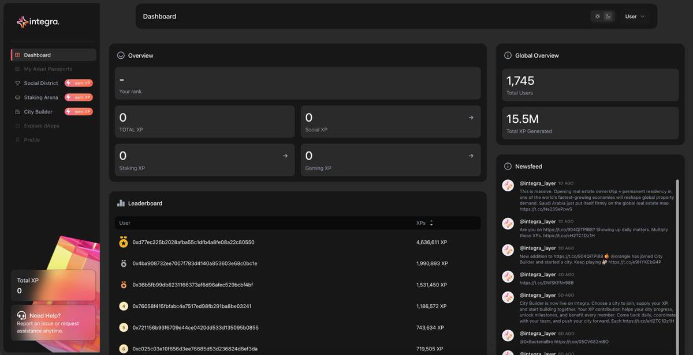Click the Your rank card
This screenshot has width=693, height=355.
click(x=297, y=84)
